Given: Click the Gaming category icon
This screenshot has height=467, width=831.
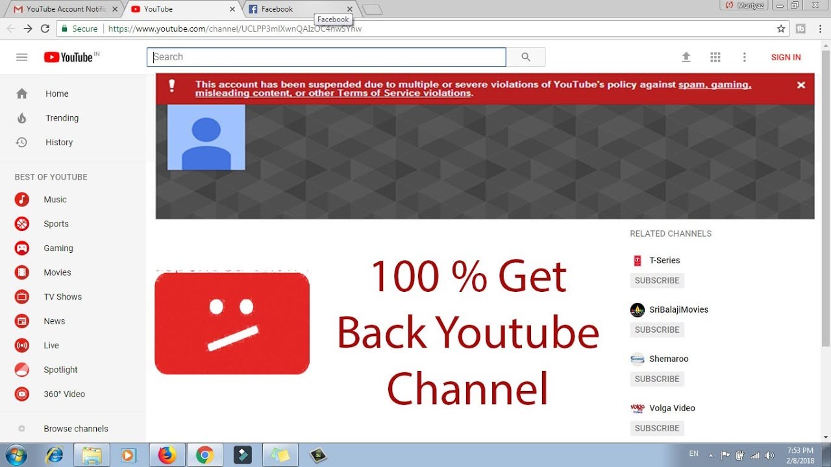Looking at the screenshot, I should tap(22, 248).
